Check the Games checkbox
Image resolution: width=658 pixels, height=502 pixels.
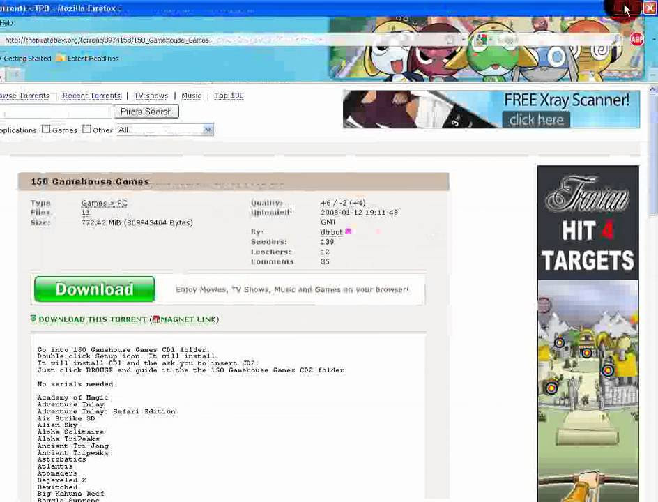click(46, 129)
